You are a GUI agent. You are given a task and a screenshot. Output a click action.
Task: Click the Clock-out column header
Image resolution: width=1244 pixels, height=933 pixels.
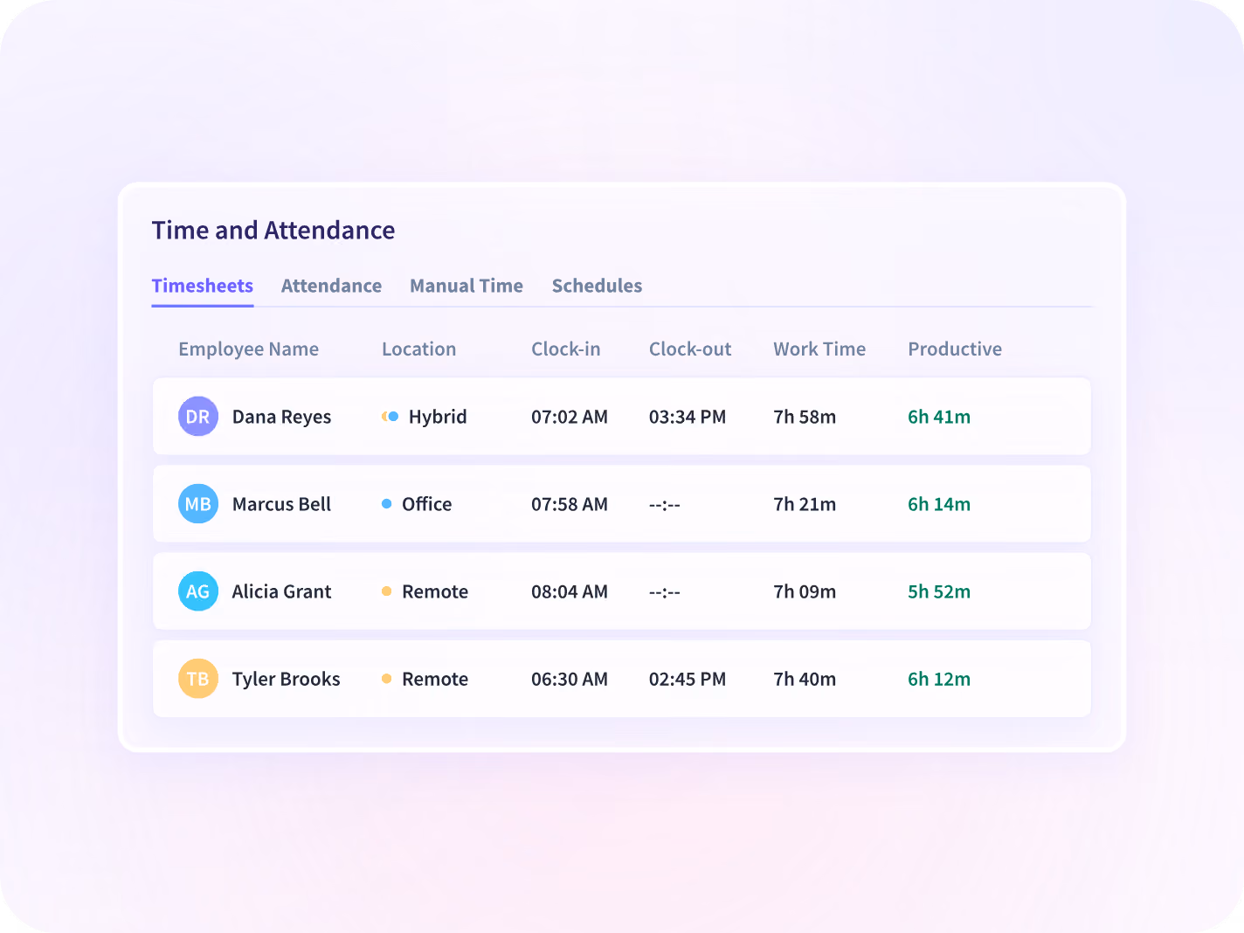690,349
